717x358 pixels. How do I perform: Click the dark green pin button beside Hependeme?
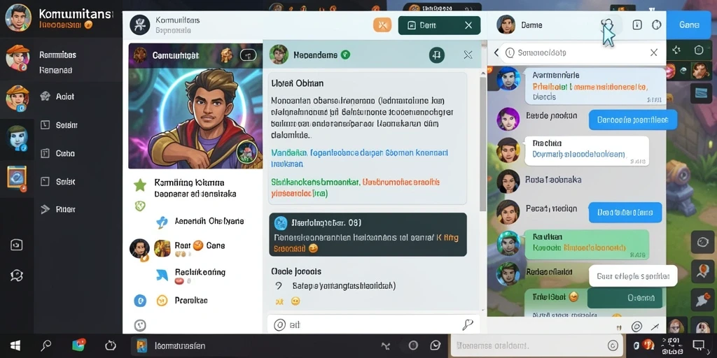(x=437, y=55)
